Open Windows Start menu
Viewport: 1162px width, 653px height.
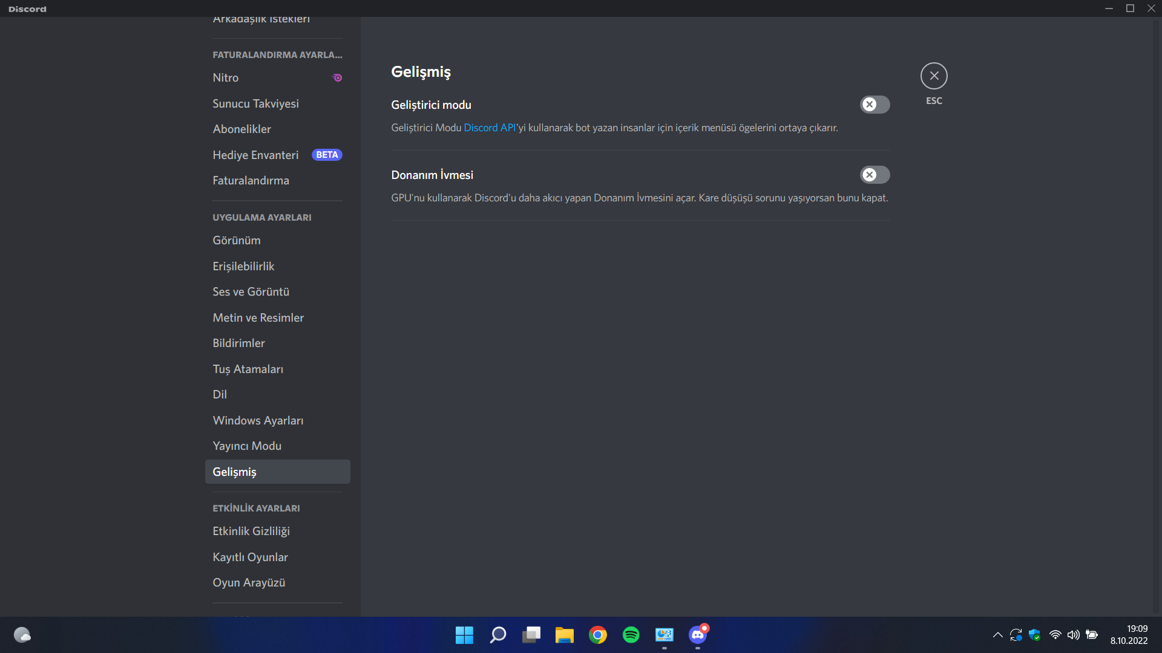[x=464, y=635]
